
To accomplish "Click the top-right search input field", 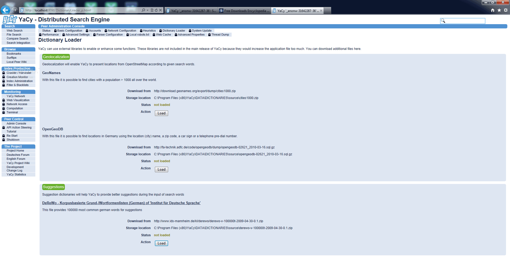I will click(x=463, y=21).
